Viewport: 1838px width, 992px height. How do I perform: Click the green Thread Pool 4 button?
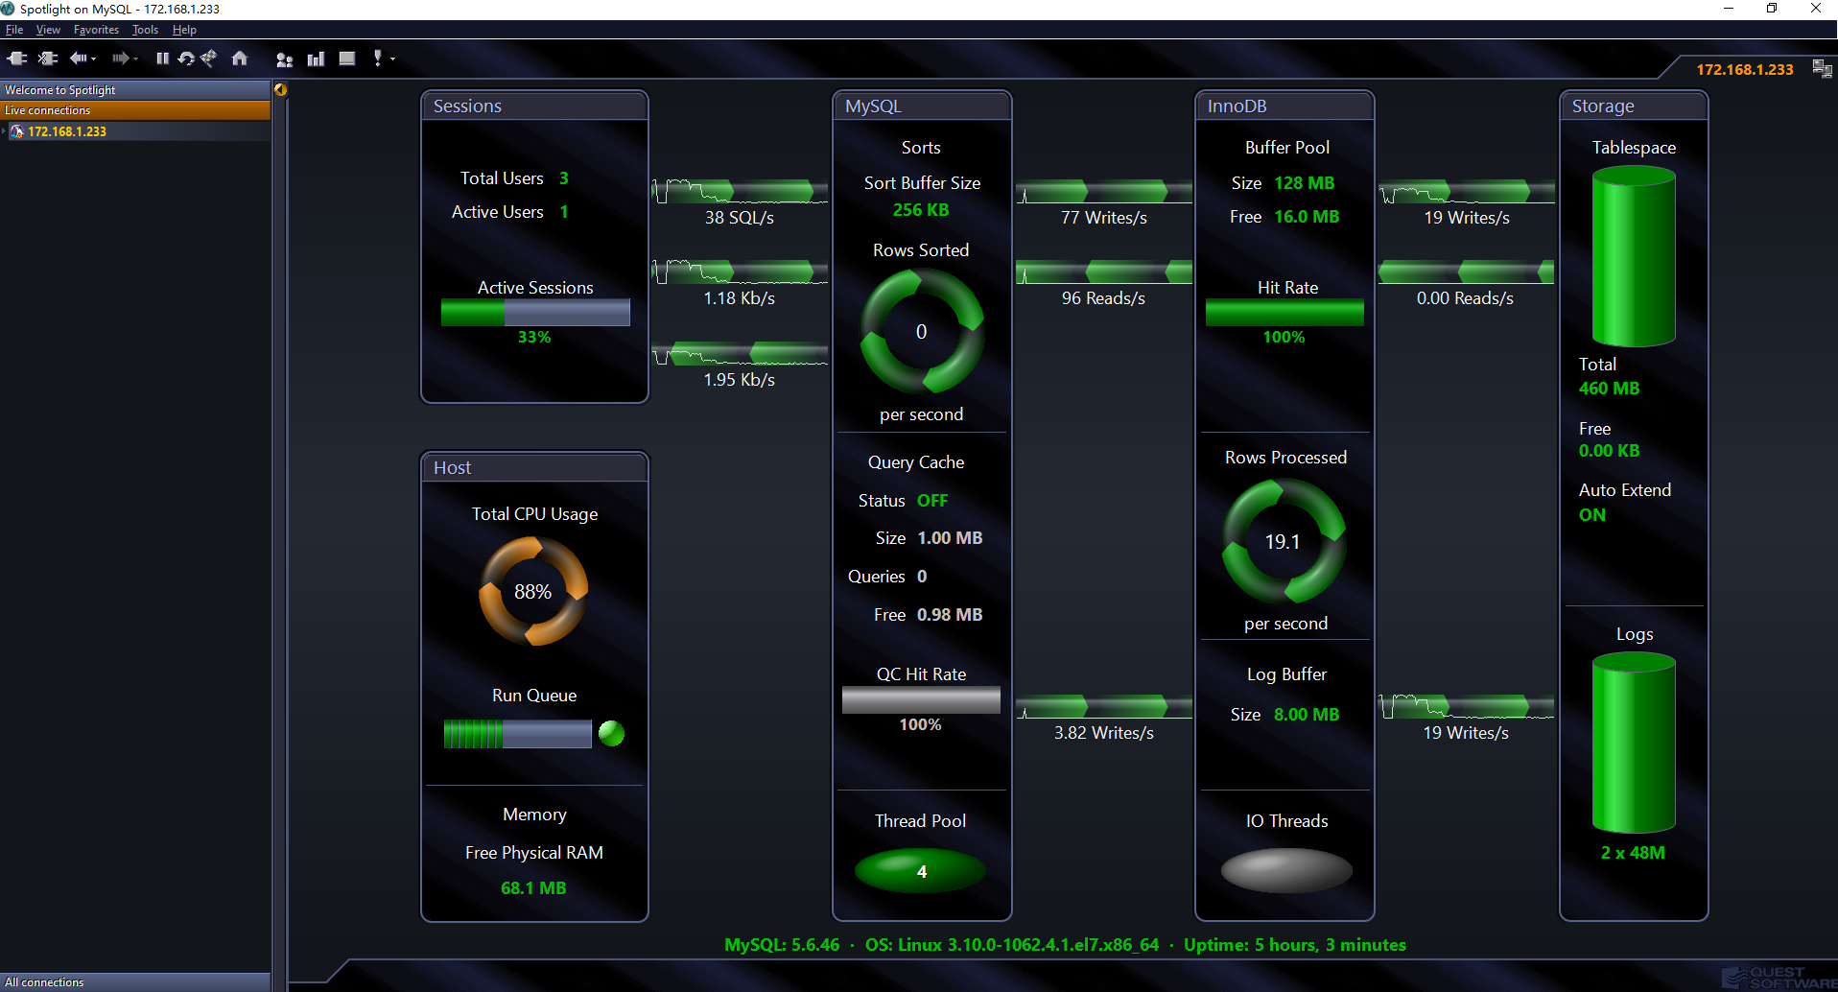point(921,871)
